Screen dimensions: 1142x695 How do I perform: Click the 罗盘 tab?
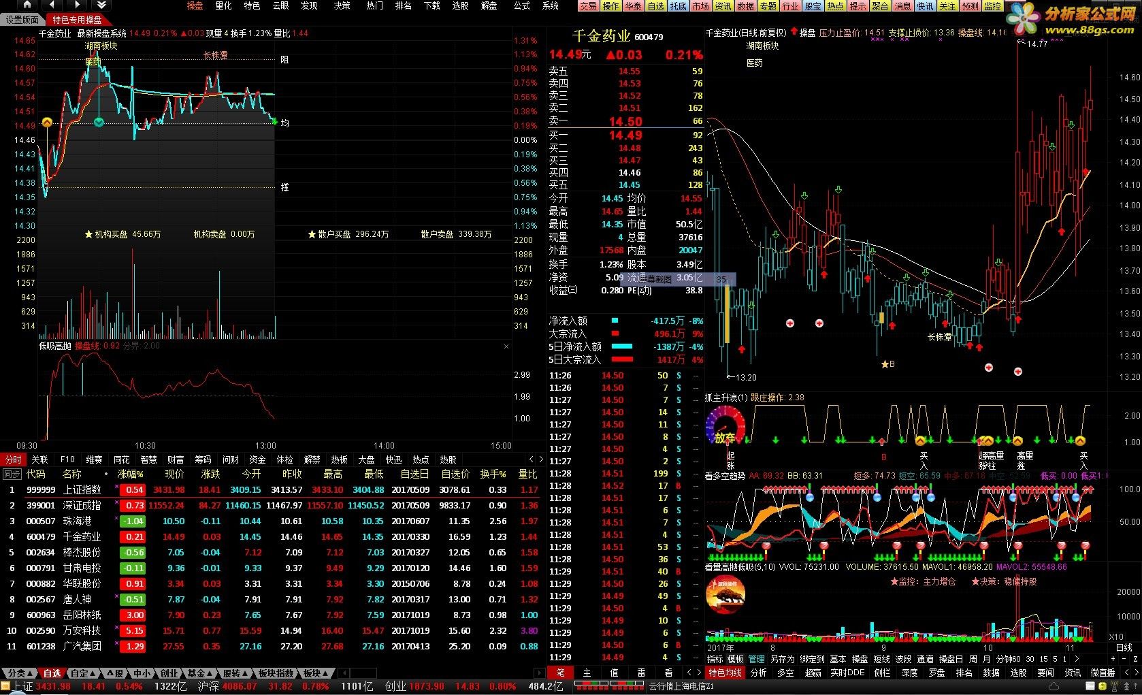point(936,673)
